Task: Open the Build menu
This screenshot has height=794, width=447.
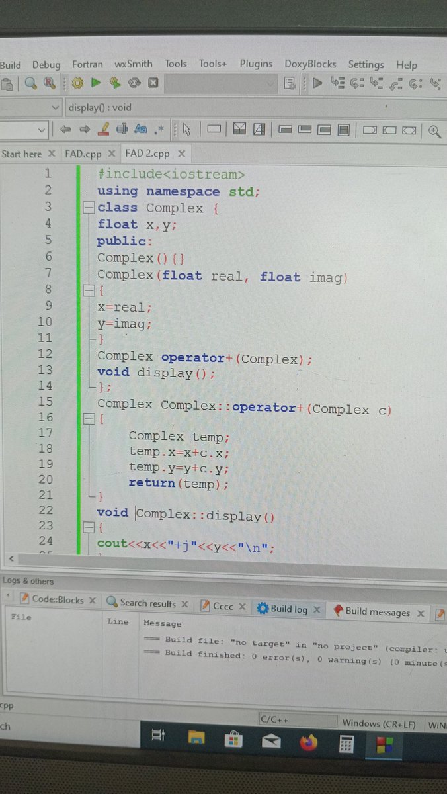Action: 10,65
